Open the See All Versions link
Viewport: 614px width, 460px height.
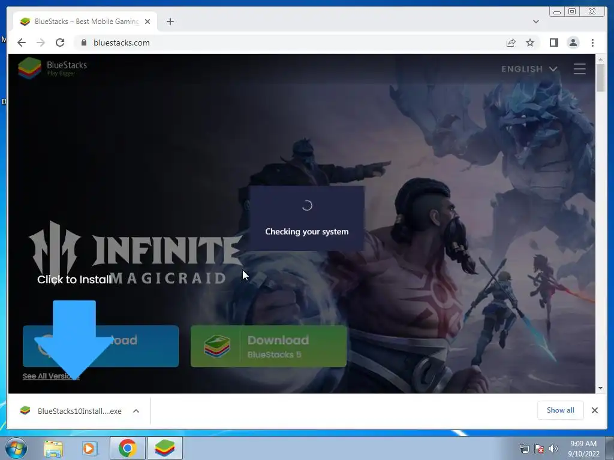tap(51, 376)
